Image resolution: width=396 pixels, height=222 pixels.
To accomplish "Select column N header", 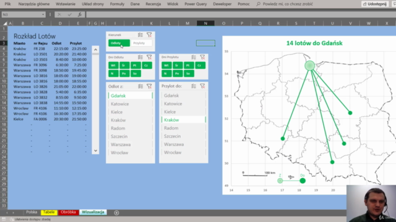I will 205,23.
